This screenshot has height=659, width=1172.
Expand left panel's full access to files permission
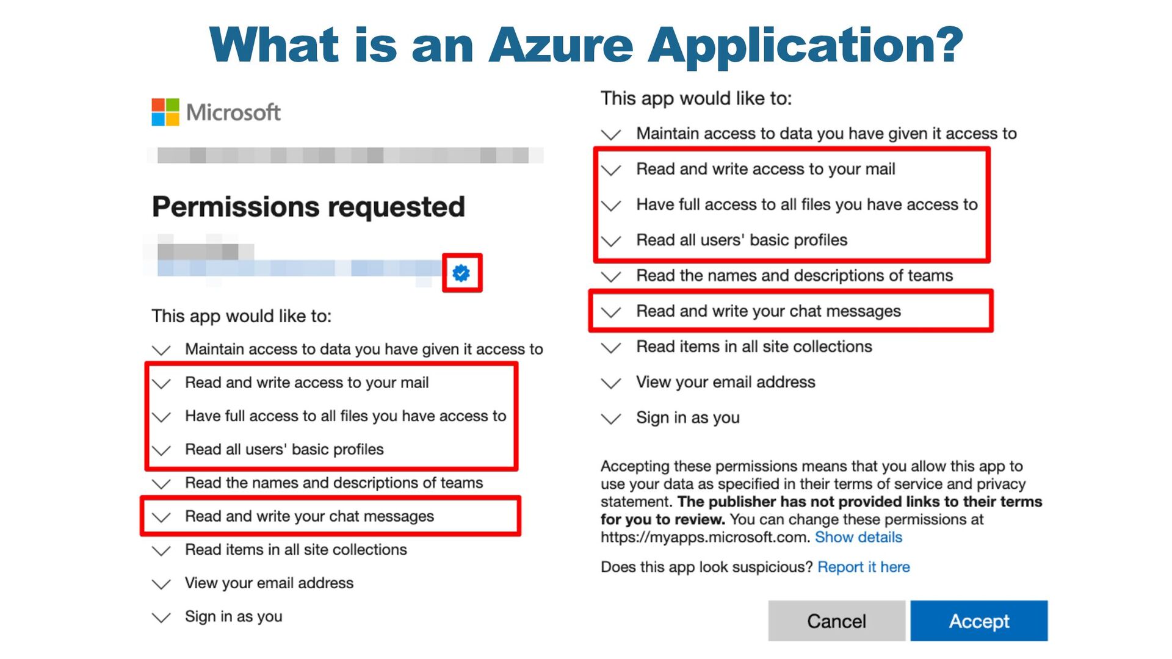162,417
